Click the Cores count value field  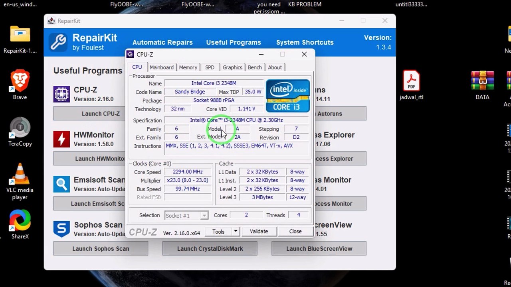coord(246,215)
